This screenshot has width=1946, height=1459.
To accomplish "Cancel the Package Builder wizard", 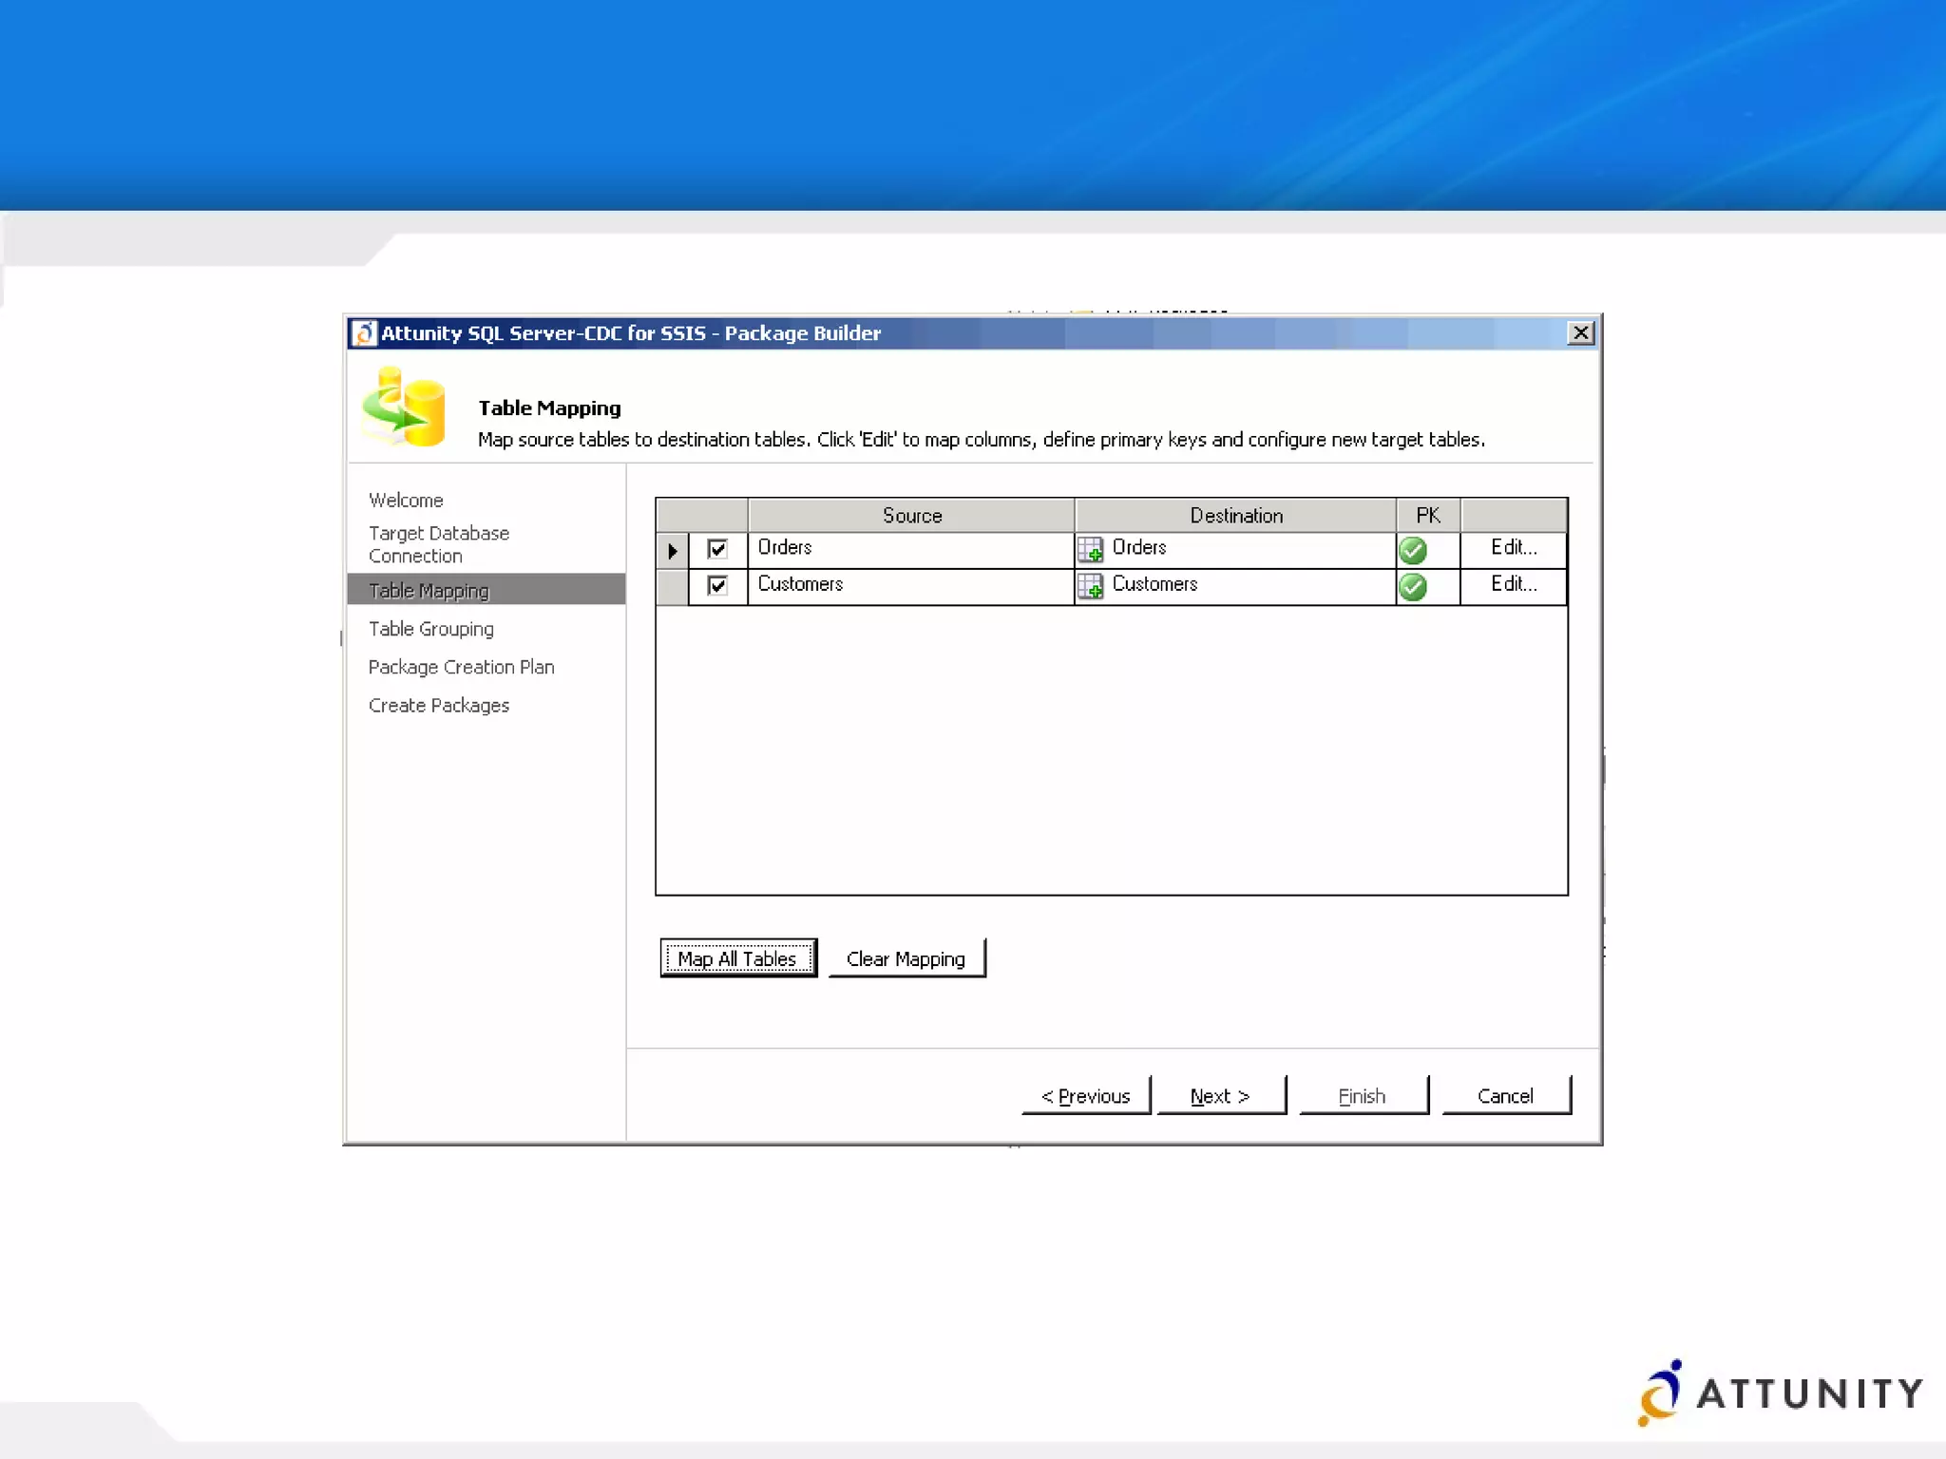I will tap(1506, 1095).
